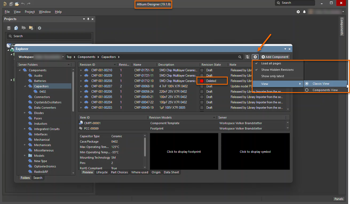Expand the Diodes folder

(x=25, y=113)
